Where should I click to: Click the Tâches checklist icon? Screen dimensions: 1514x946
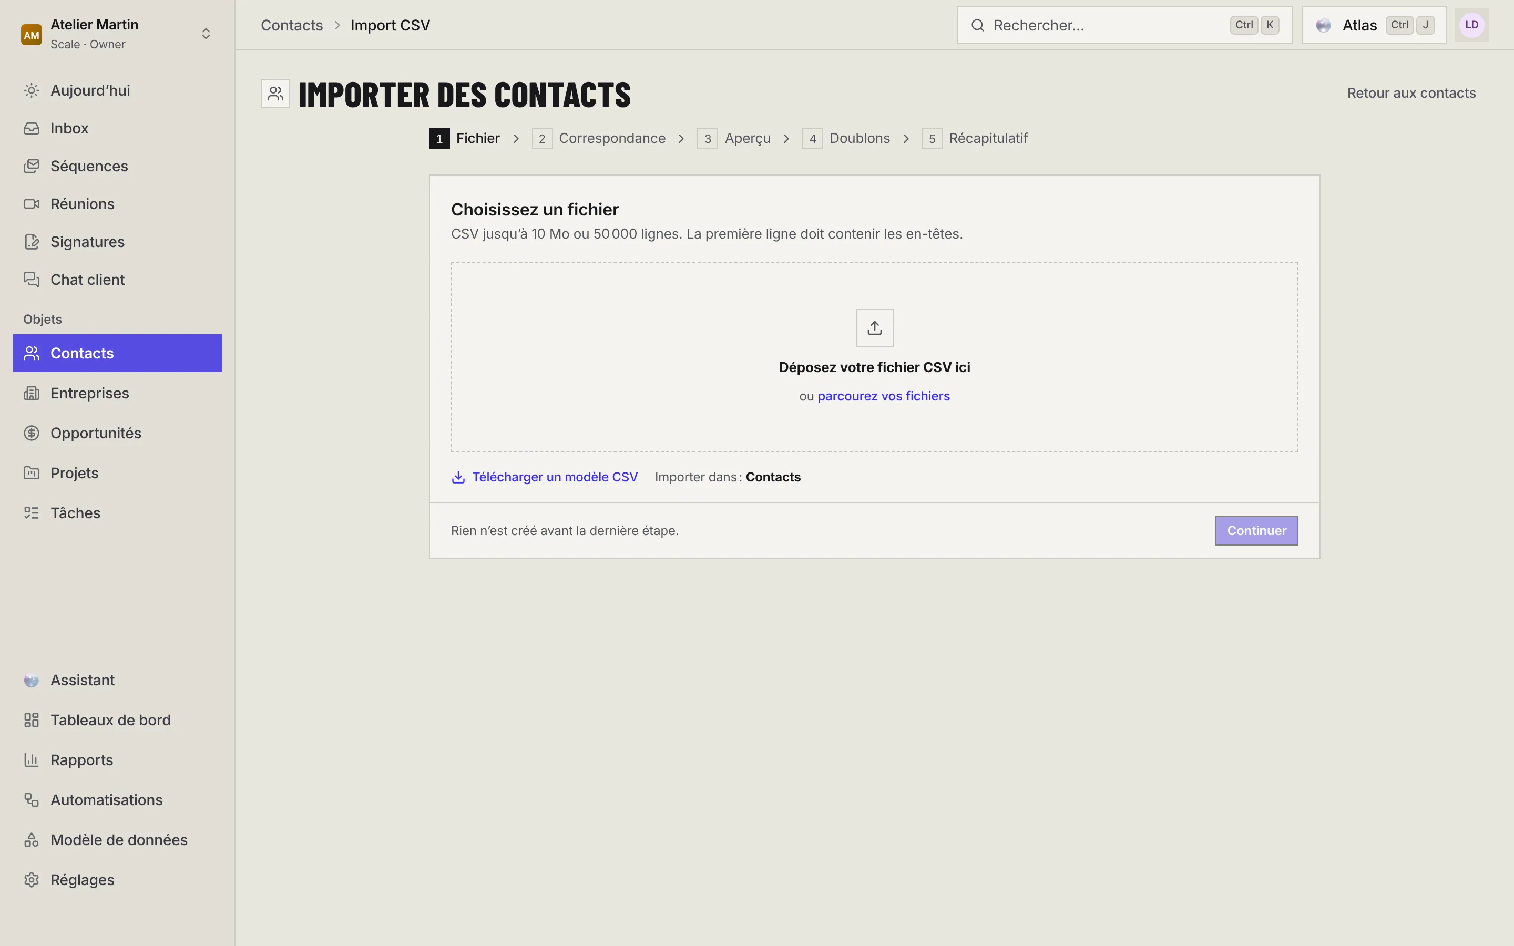click(32, 513)
